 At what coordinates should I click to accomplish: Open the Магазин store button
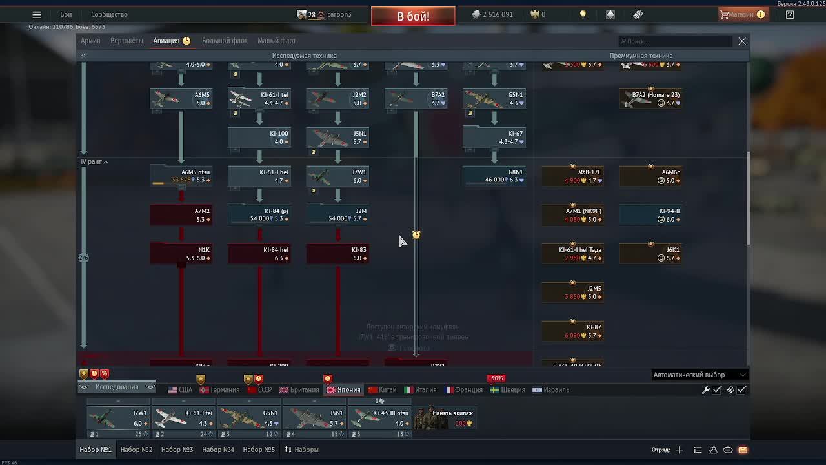click(742, 14)
